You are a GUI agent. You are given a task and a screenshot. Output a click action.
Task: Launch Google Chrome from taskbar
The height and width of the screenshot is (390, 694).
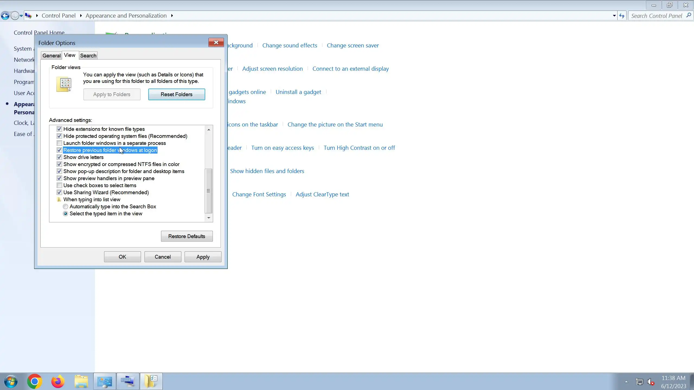pos(34,381)
